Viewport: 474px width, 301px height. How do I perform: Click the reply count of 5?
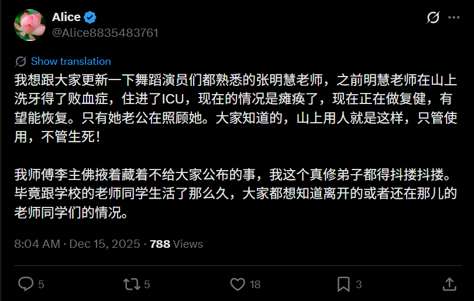(x=41, y=285)
